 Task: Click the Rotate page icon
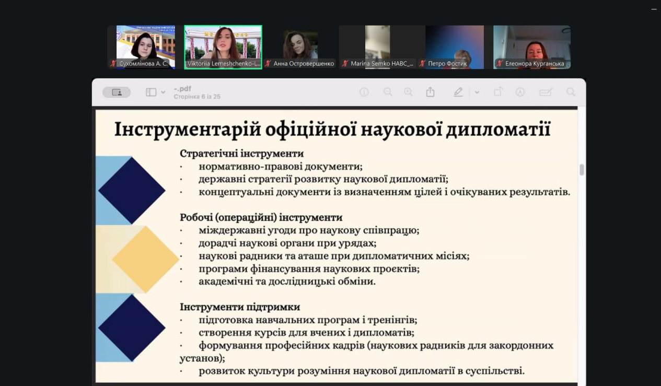click(x=498, y=92)
